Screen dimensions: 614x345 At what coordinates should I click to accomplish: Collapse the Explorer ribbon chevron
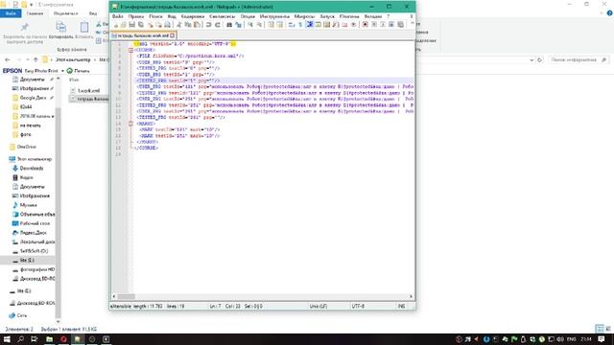[602, 13]
